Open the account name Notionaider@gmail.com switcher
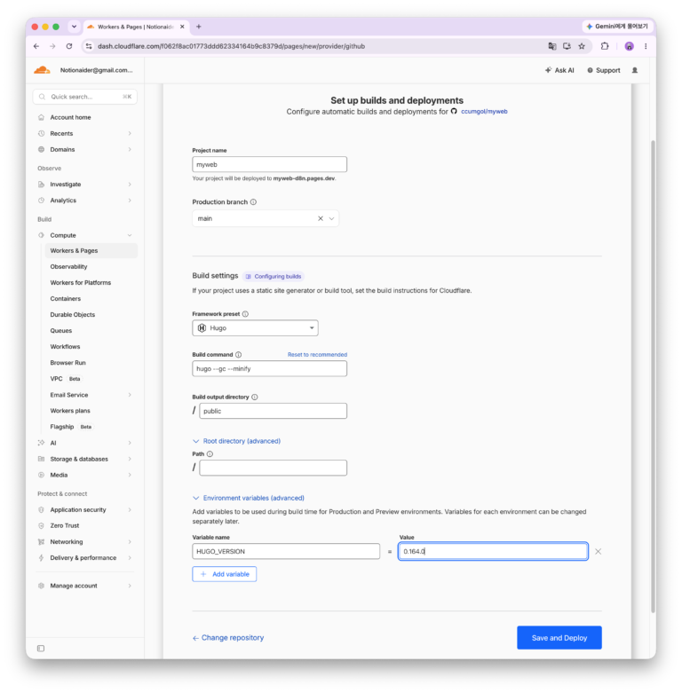The width and height of the screenshot is (682, 693). (97, 70)
